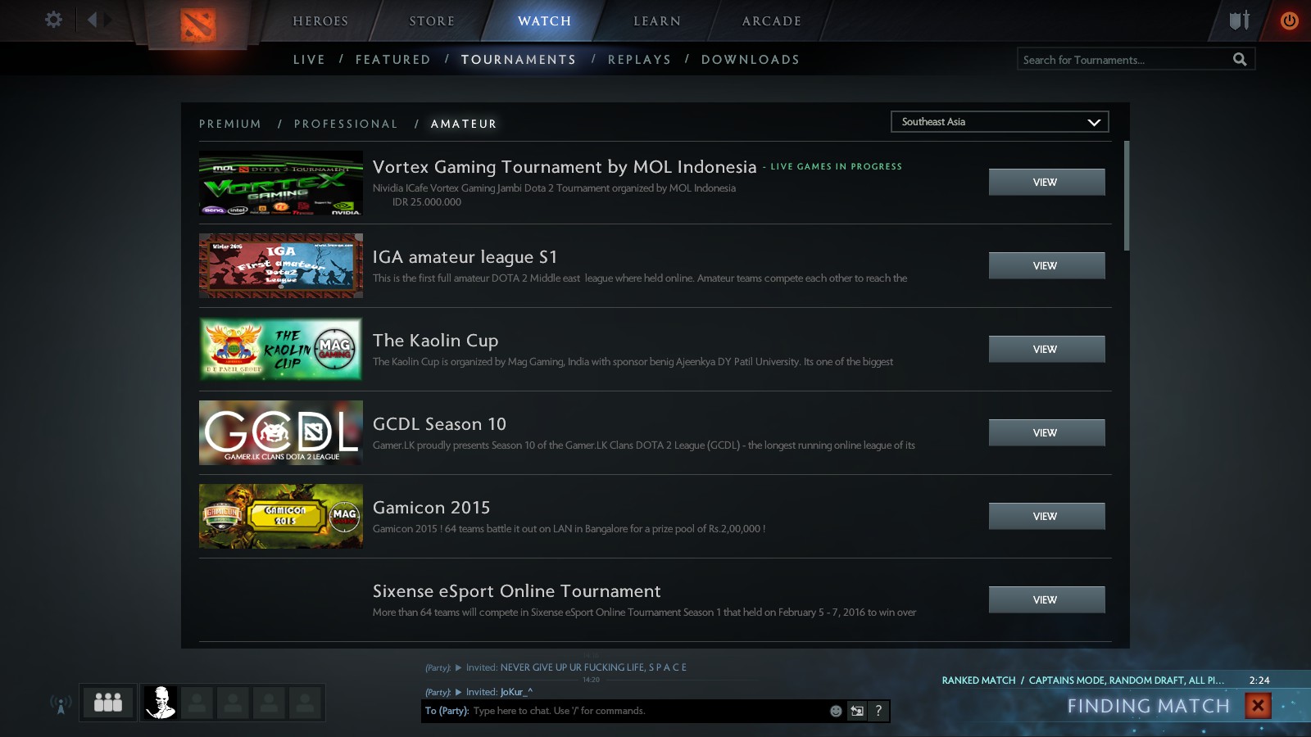Image resolution: width=1311 pixels, height=737 pixels.
Task: Open the Heroes tab
Action: point(320,21)
